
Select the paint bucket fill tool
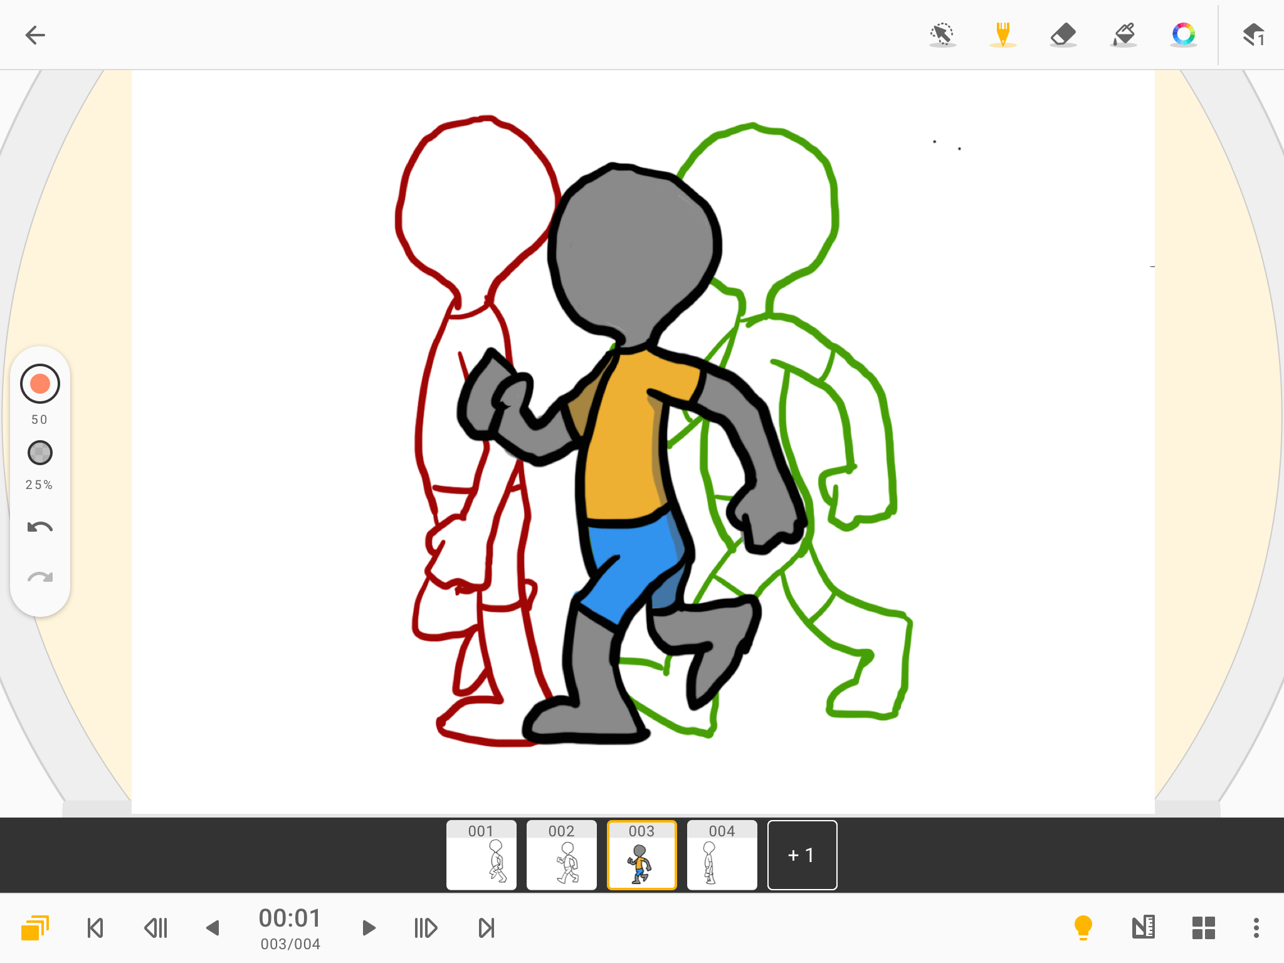[1123, 35]
